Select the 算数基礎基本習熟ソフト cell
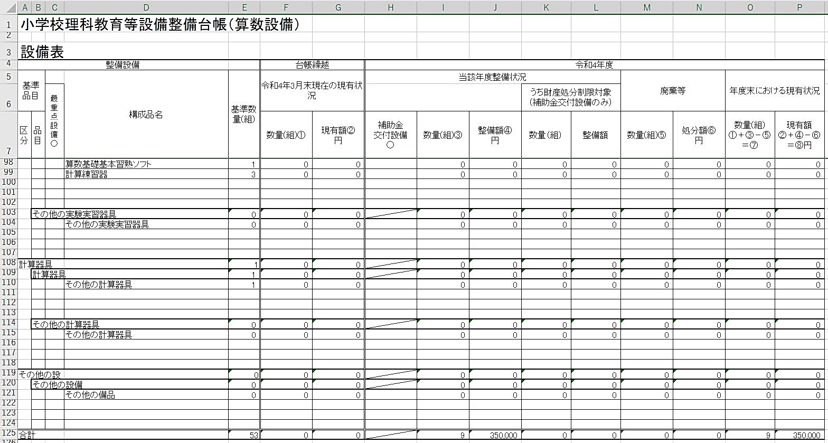Image resolution: width=828 pixels, height=443 pixels. 108,164
